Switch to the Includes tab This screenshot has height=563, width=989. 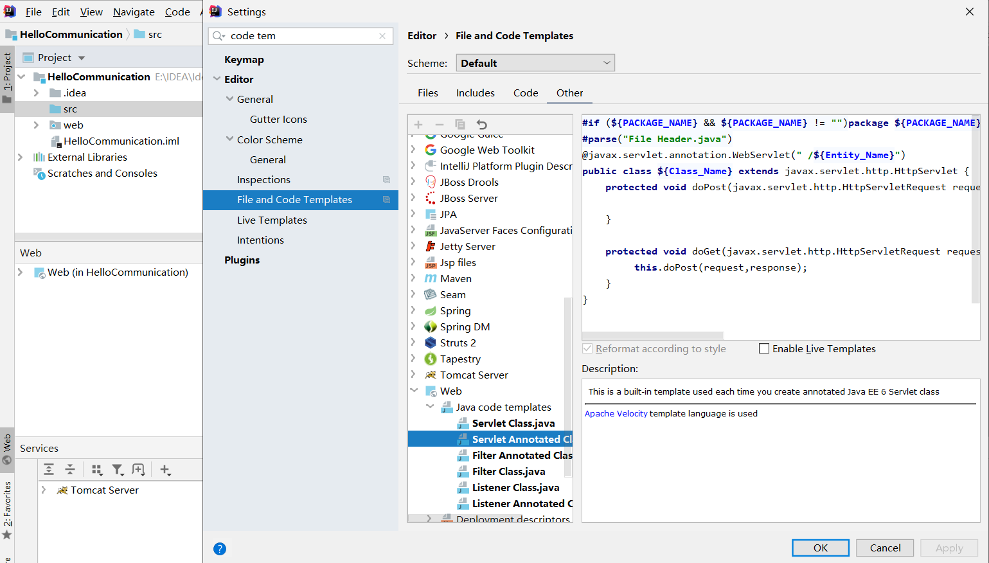point(476,93)
